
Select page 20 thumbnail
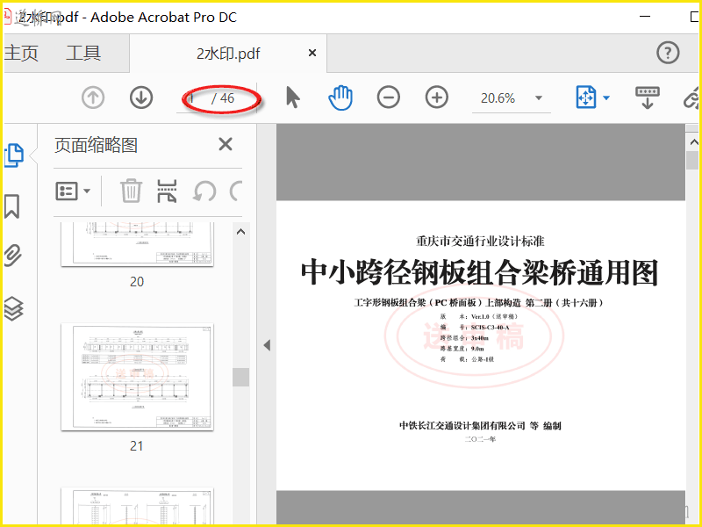(x=137, y=244)
